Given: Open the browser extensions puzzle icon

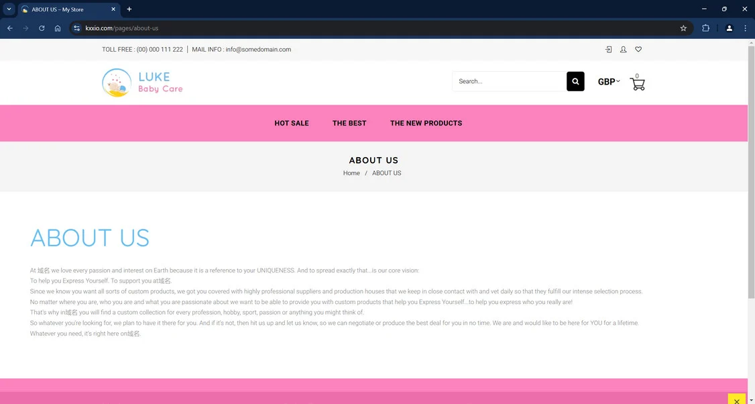Looking at the screenshot, I should [705, 28].
